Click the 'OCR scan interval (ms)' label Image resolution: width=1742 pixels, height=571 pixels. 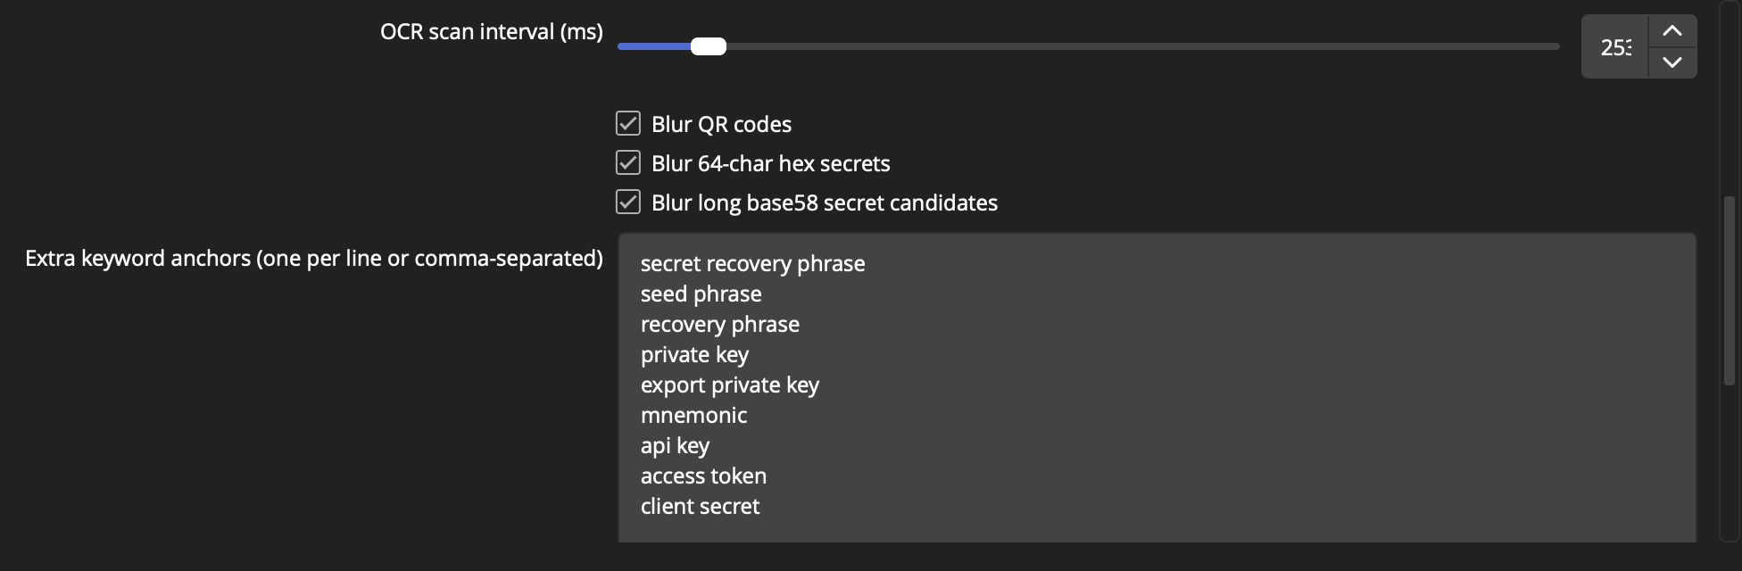[491, 30]
